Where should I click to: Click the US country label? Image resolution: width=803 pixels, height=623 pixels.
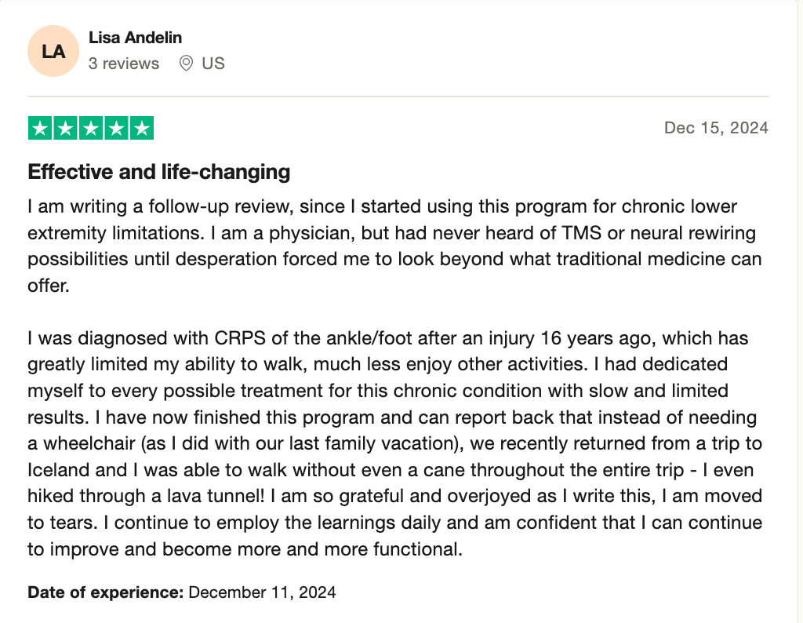[x=213, y=64]
